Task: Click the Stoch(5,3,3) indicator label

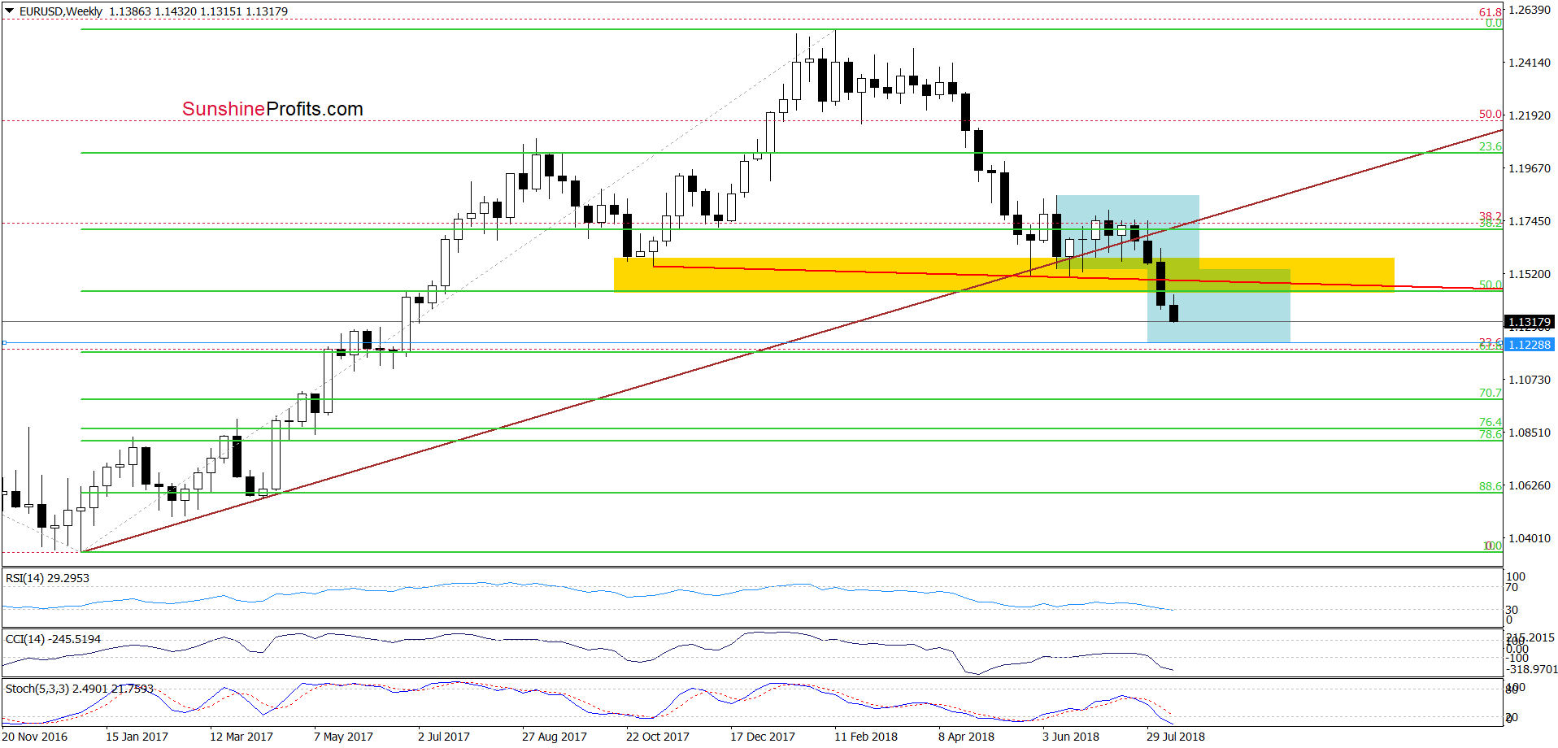Action: click(x=79, y=689)
